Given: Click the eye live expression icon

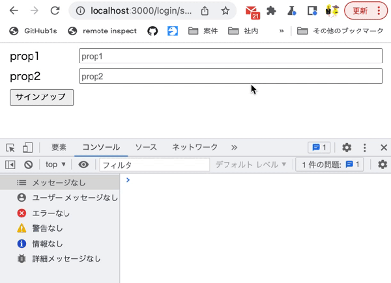Looking at the screenshot, I should [x=83, y=165].
